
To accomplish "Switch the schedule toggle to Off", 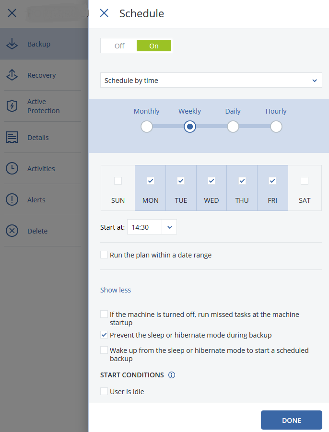I will (x=119, y=46).
